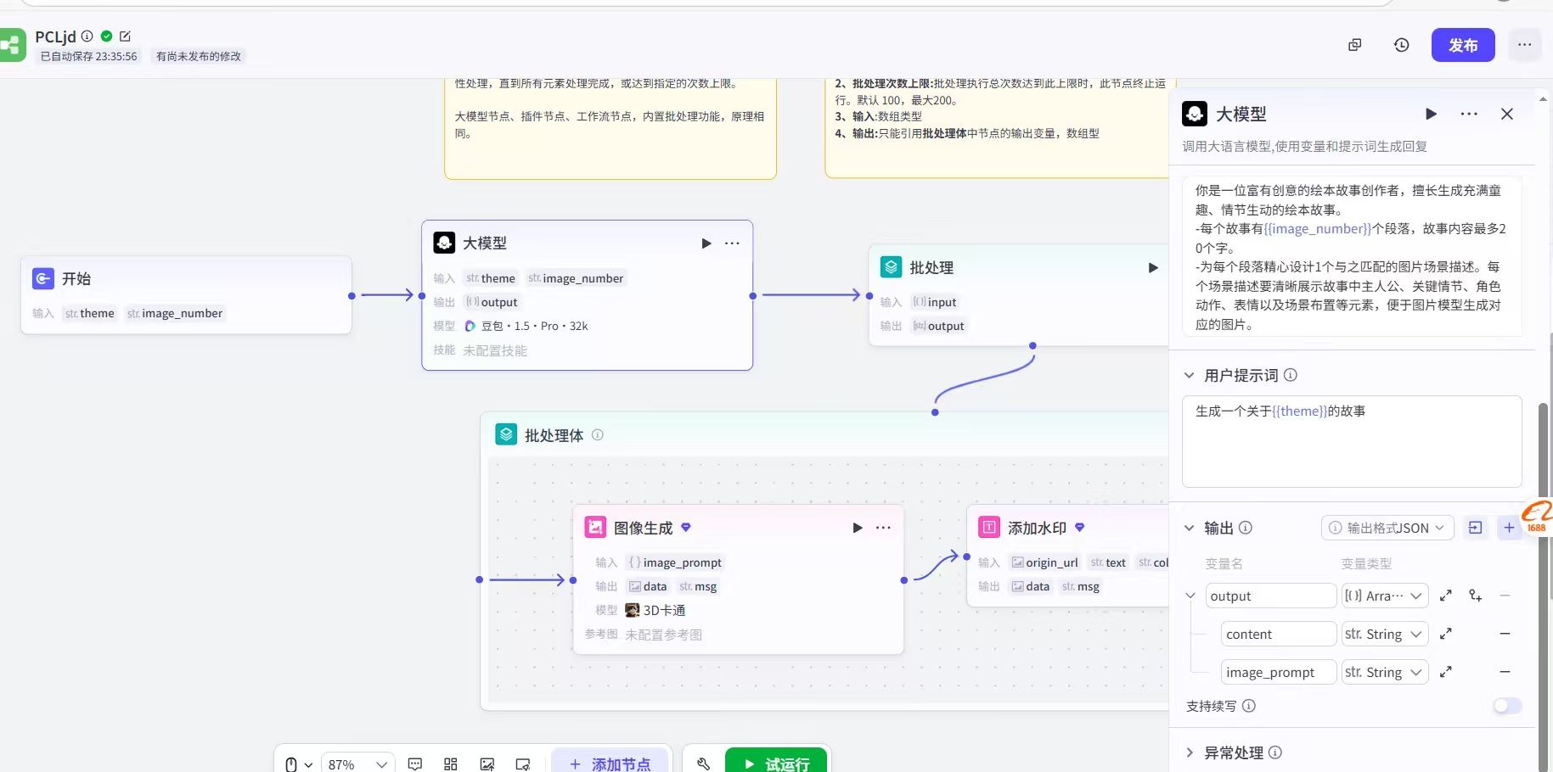Open the 大模型 panel's more options menu
The height and width of the screenshot is (772, 1553).
(1469, 114)
